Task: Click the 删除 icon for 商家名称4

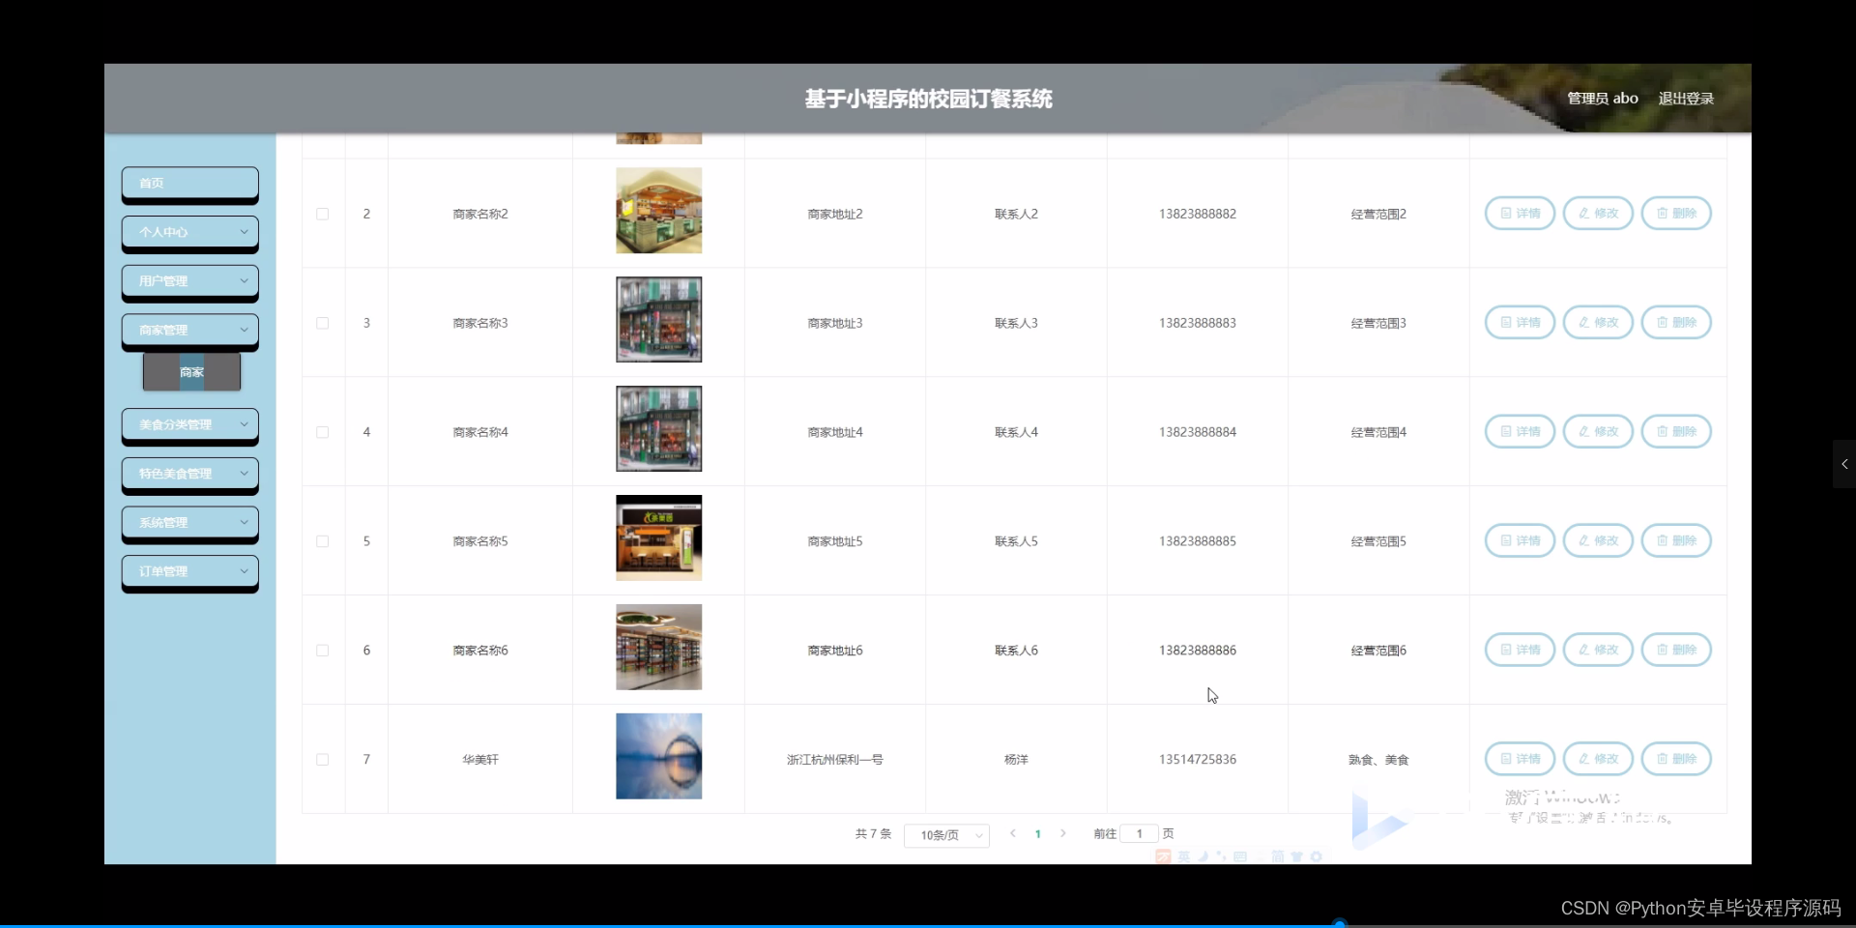Action: [1675, 431]
